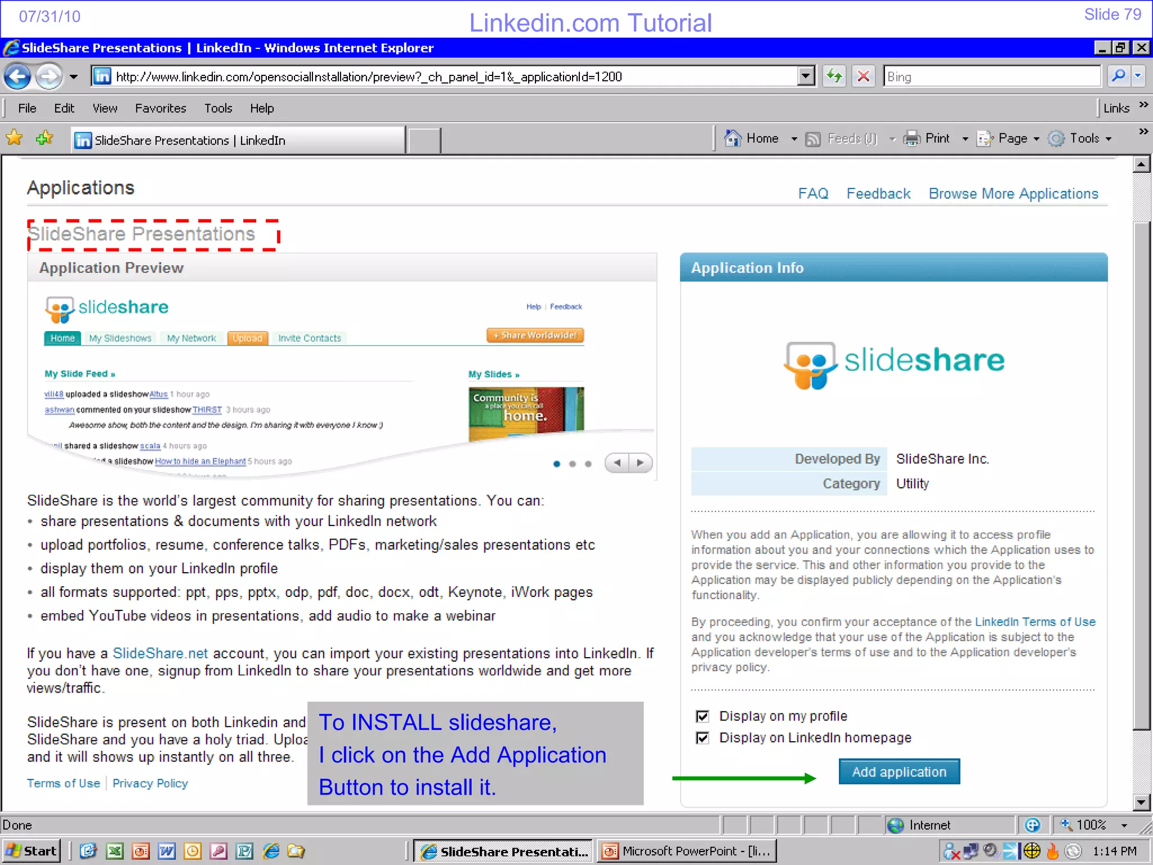1153x865 pixels.
Task: Click the SlideShare.net link
Action: click(x=160, y=653)
